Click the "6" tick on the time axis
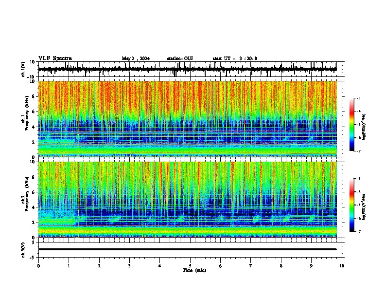Image resolution: width=385 pixels, height=298 pixels. 220,266
